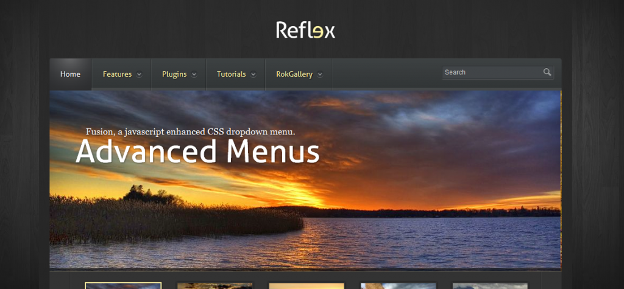Select the fourth slideshow thumbnail
Viewport: 624px width, 289px height.
(399, 286)
